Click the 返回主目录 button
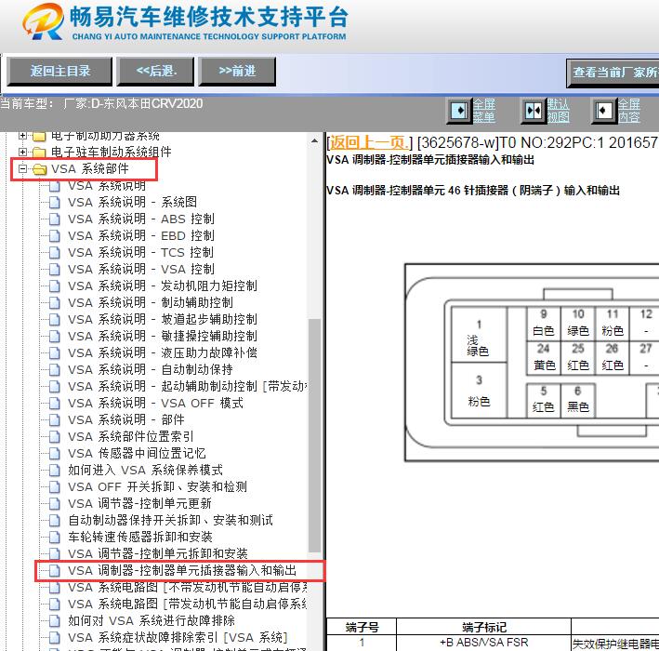The height and width of the screenshot is (651, 659). pyautogui.click(x=59, y=72)
